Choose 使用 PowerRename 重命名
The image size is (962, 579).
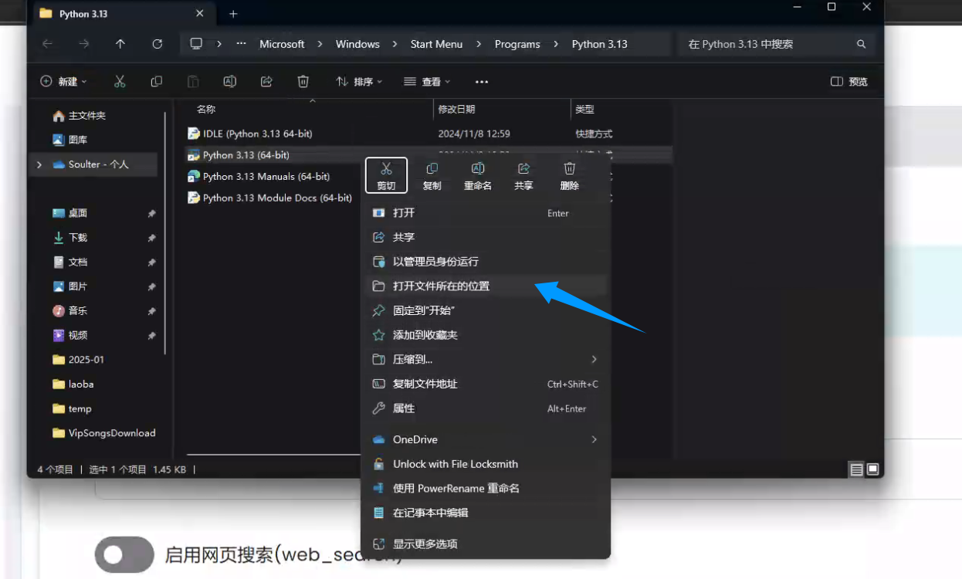point(486,488)
